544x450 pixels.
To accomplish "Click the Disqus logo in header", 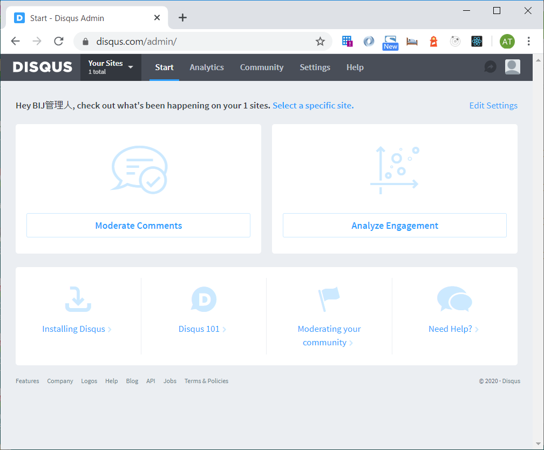I will point(42,67).
